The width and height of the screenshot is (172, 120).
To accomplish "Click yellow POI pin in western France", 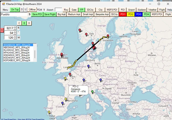I will click(x=65, y=78).
